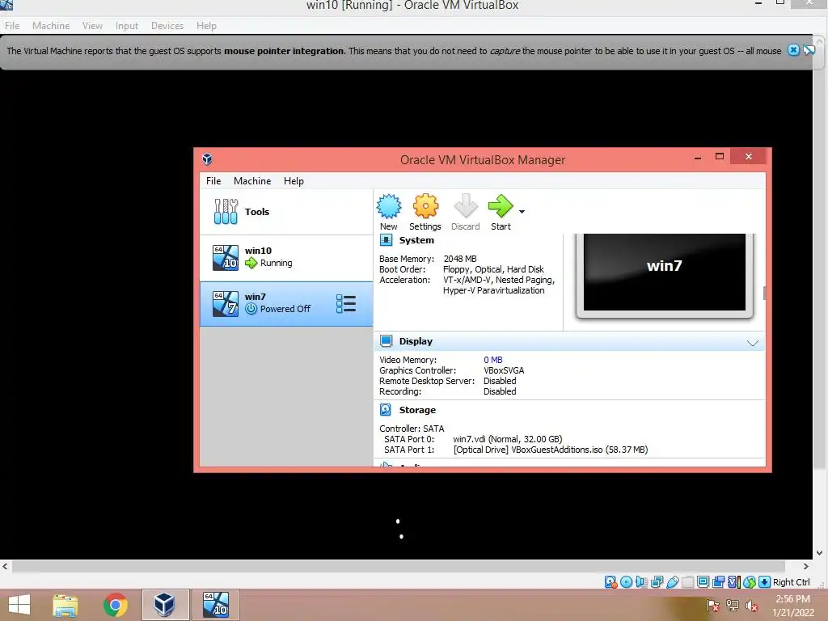Open the Action Center flag tray icon

(x=713, y=606)
